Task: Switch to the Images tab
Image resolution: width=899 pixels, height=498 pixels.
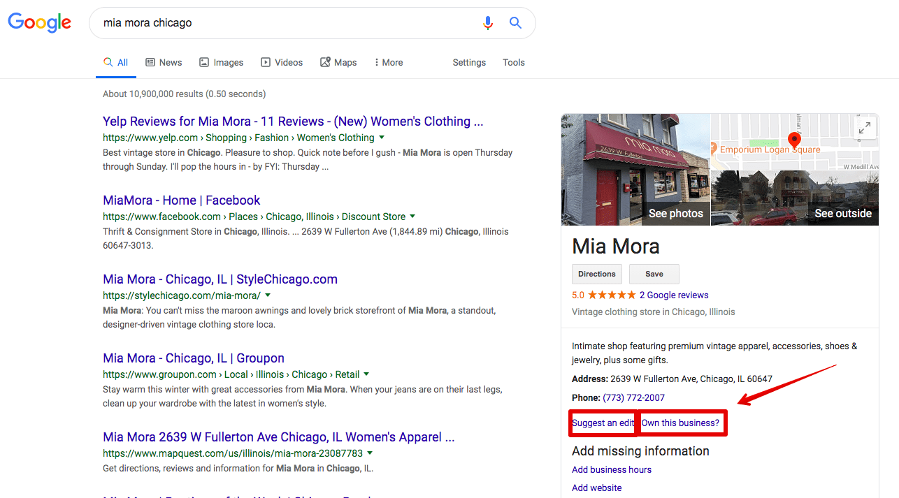Action: (221, 62)
